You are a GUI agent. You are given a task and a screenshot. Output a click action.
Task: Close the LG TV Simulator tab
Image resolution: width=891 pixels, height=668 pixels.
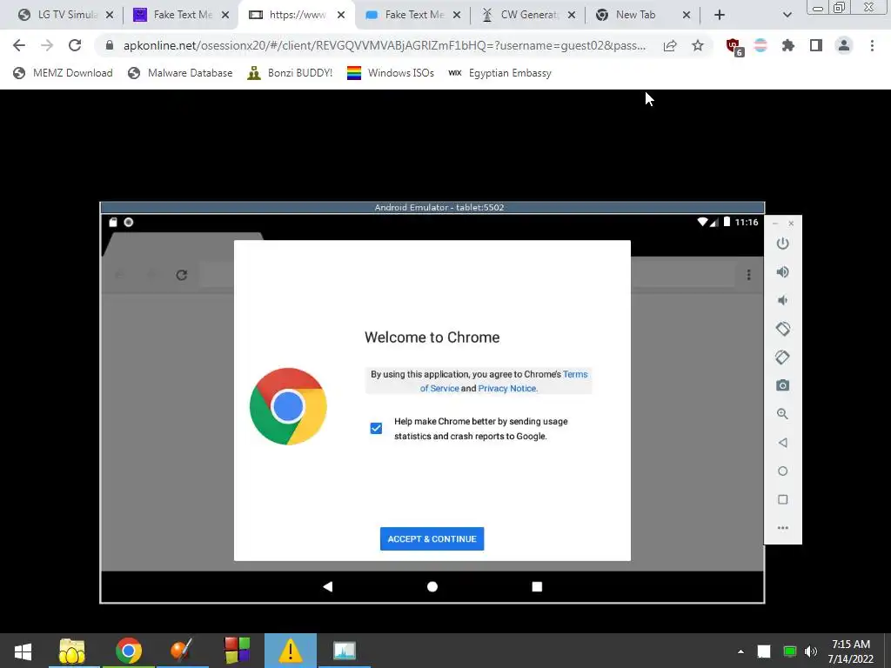[x=110, y=15]
